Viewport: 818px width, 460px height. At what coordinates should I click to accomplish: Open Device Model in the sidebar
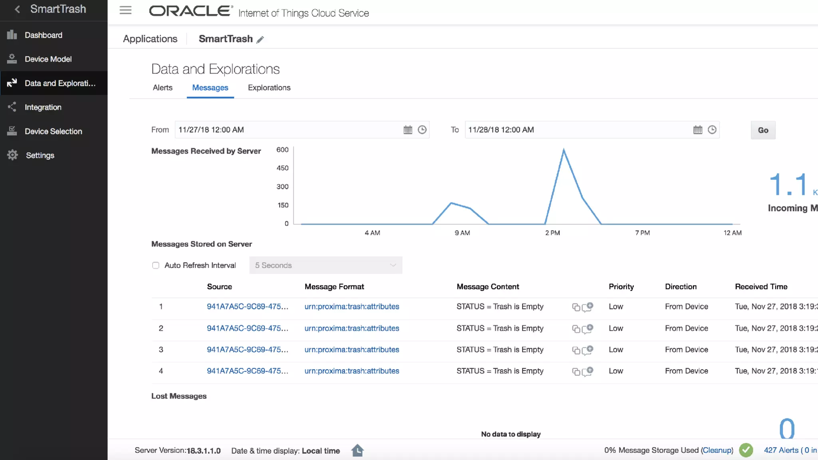point(48,59)
